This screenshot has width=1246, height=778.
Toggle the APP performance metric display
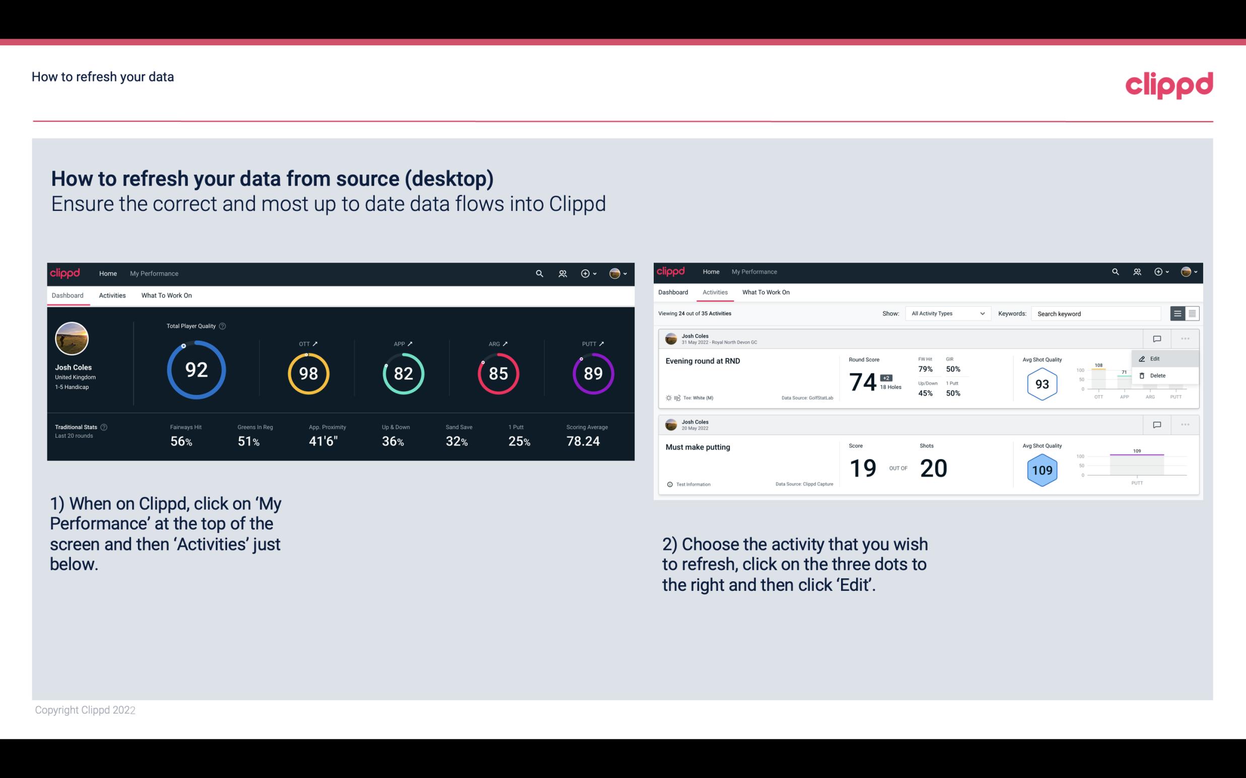click(411, 343)
